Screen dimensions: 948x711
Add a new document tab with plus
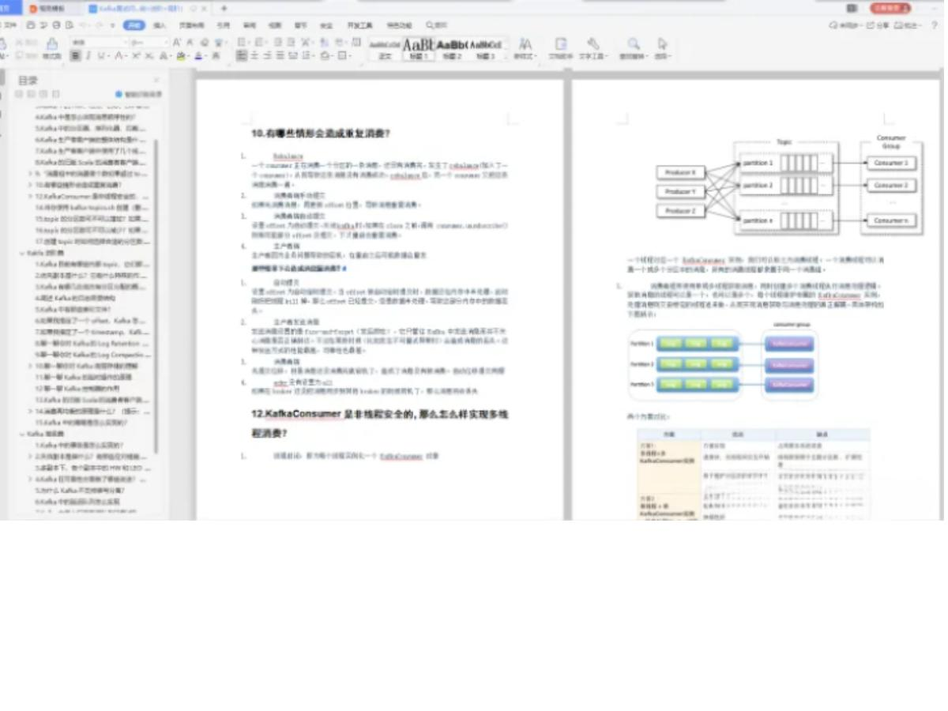[224, 8]
